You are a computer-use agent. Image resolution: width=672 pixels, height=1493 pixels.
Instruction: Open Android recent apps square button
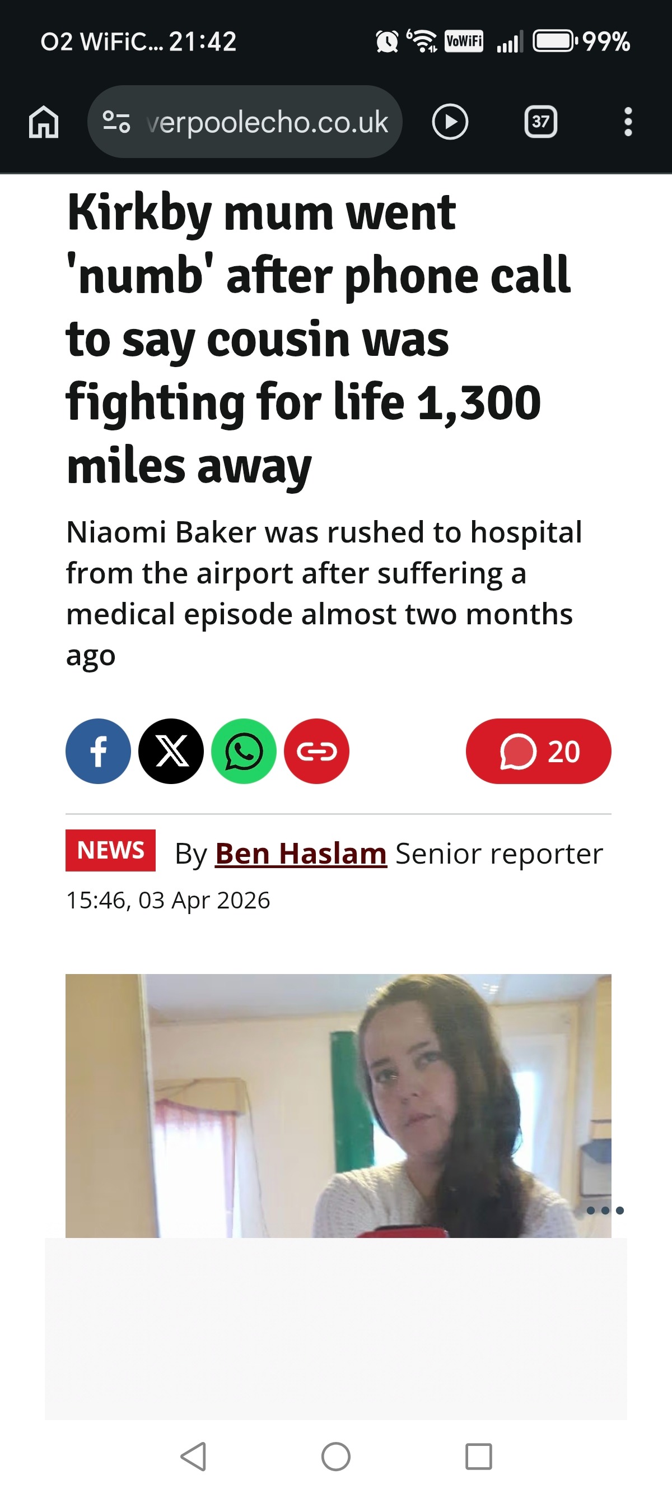click(478, 1456)
